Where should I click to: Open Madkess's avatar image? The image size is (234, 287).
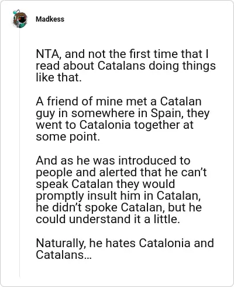(20, 19)
